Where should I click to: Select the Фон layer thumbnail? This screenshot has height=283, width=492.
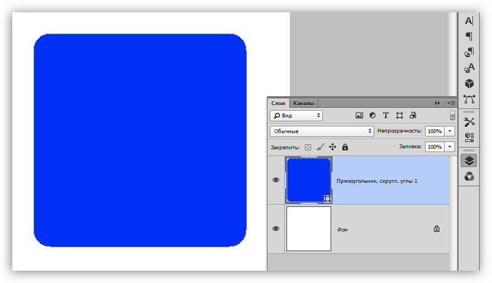[309, 229]
